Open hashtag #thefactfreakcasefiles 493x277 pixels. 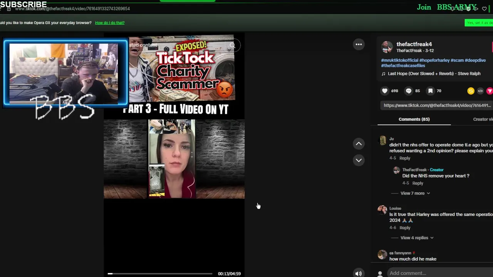(403, 66)
